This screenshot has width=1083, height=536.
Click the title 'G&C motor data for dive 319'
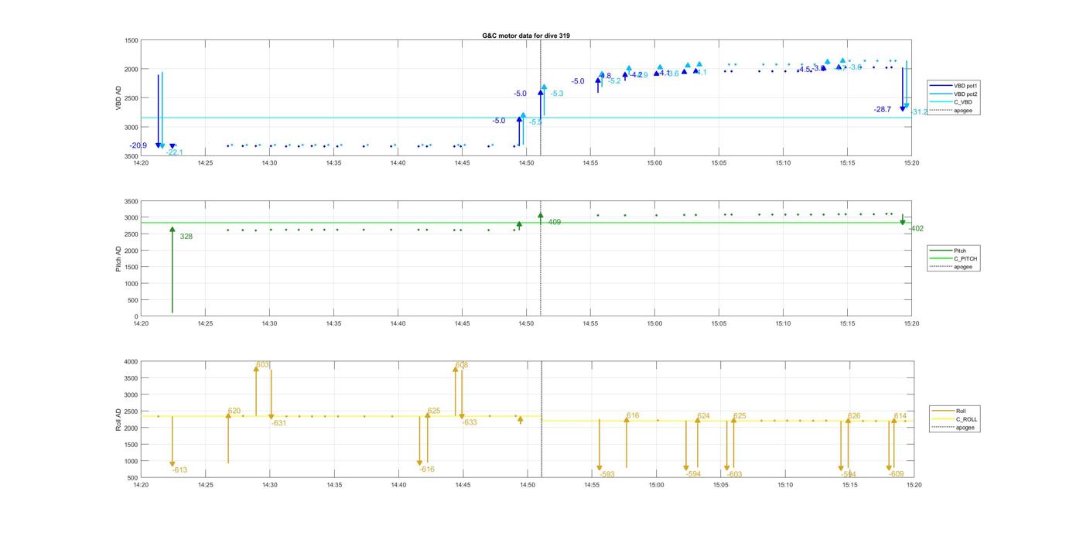(x=526, y=36)
